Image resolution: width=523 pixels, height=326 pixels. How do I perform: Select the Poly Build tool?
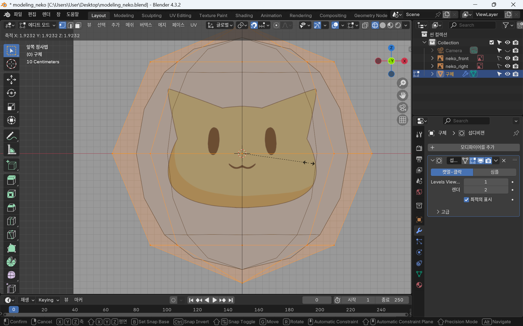tap(11, 248)
